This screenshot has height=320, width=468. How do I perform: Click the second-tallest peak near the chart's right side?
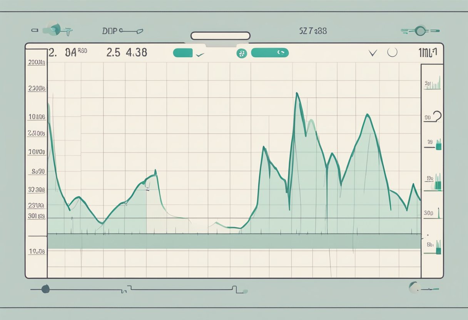[368, 115]
